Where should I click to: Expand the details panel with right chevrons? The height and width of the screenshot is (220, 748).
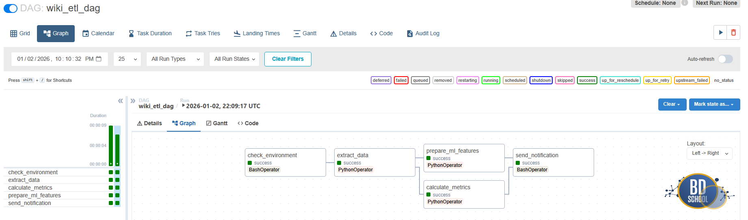click(133, 101)
